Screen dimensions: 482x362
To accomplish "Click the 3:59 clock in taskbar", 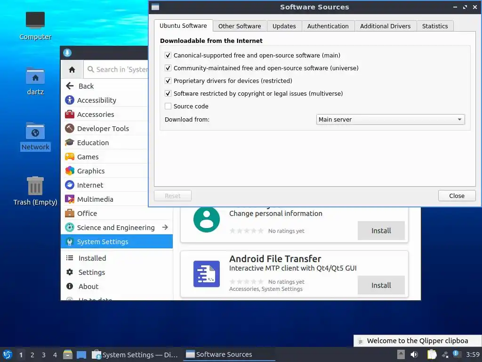I will 473,354.
